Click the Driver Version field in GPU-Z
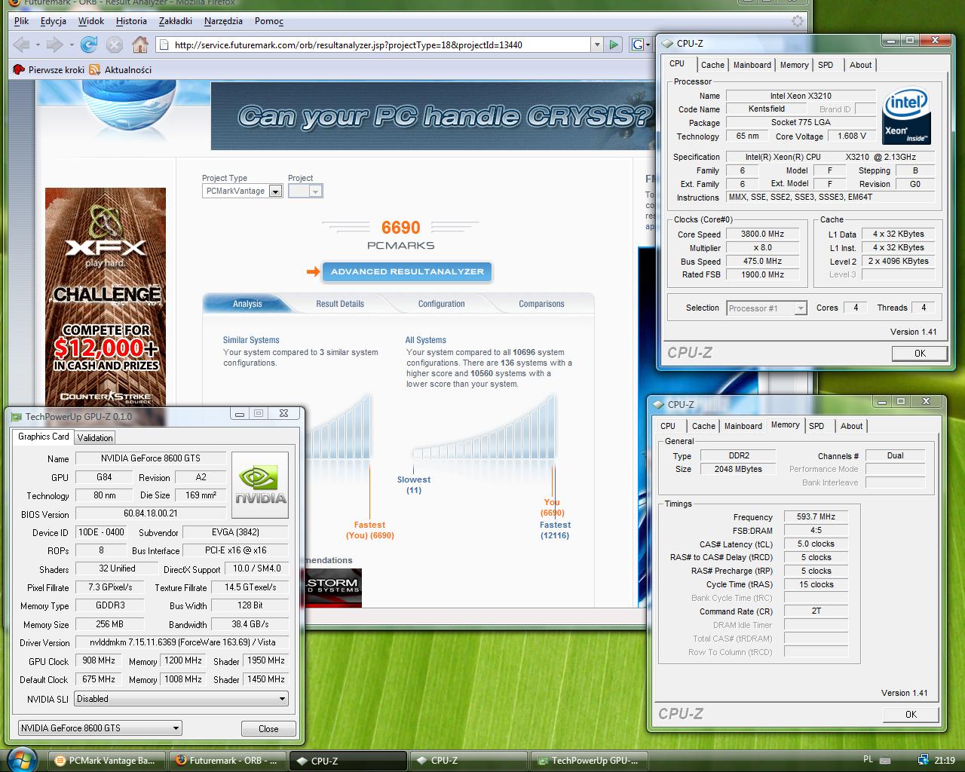Screen dimensions: 965x772 coord(182,643)
